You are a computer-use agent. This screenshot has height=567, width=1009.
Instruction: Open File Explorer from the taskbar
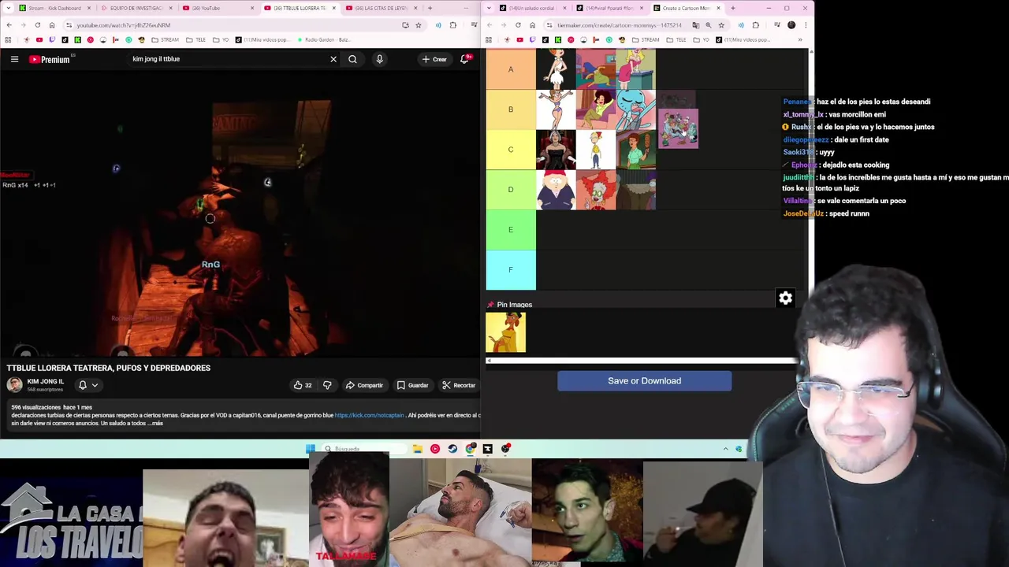click(418, 449)
